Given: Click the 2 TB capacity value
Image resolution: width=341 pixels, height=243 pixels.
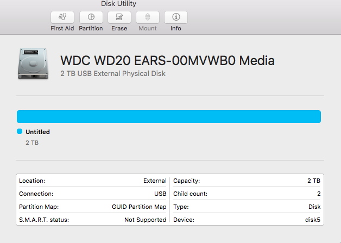Looking at the screenshot, I should point(314,181).
